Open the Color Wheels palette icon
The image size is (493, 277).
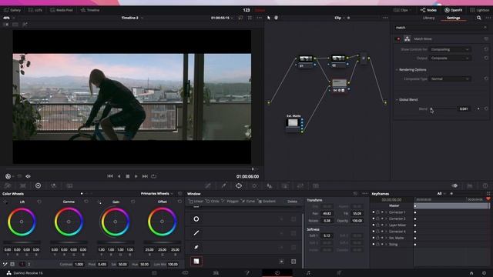coord(38,185)
